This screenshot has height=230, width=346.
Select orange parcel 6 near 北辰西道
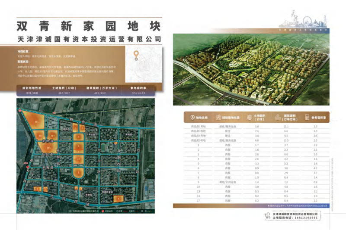[x=37, y=189]
